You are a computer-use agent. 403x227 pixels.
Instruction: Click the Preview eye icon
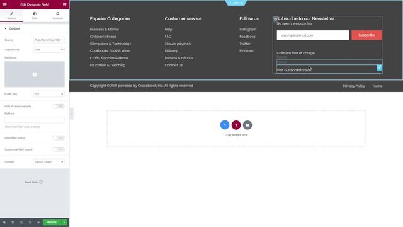38,223
